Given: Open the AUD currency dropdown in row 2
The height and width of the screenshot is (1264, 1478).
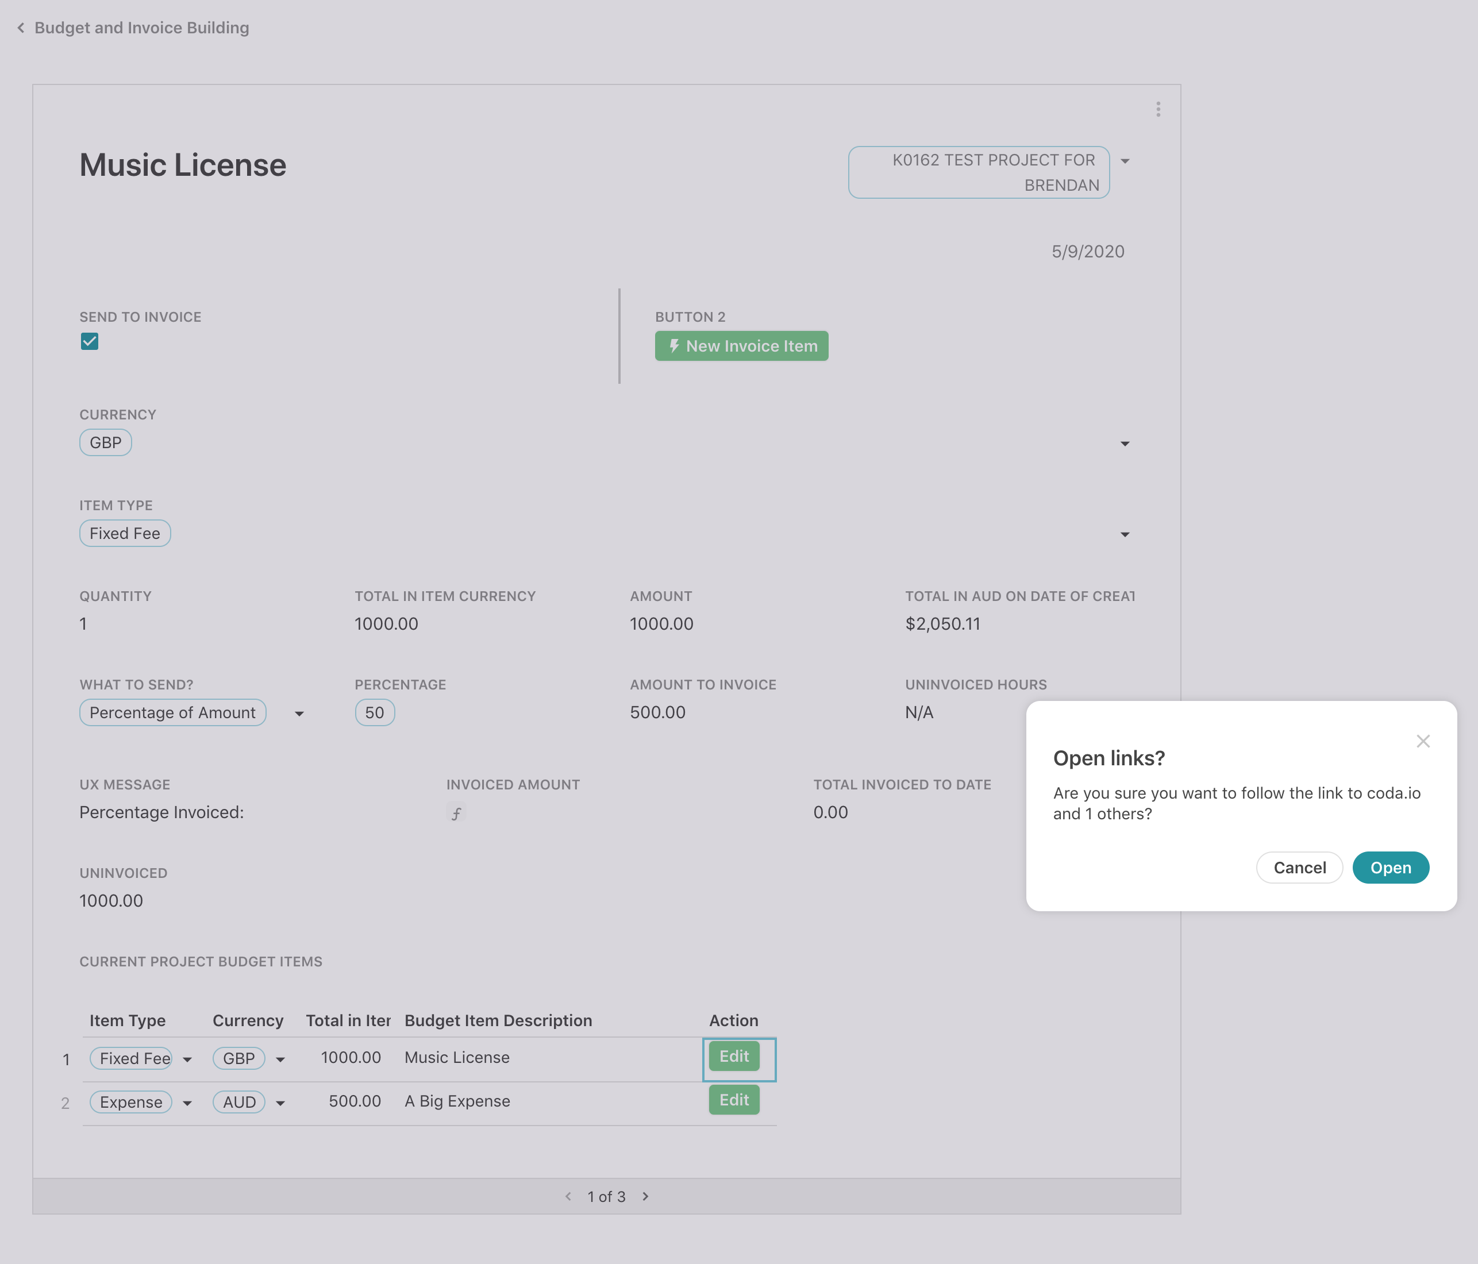Looking at the screenshot, I should click(280, 1104).
